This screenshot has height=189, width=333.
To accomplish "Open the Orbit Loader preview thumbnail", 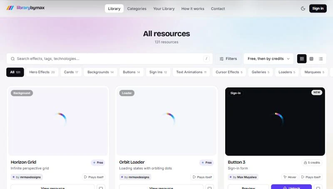I will click(x=166, y=122).
